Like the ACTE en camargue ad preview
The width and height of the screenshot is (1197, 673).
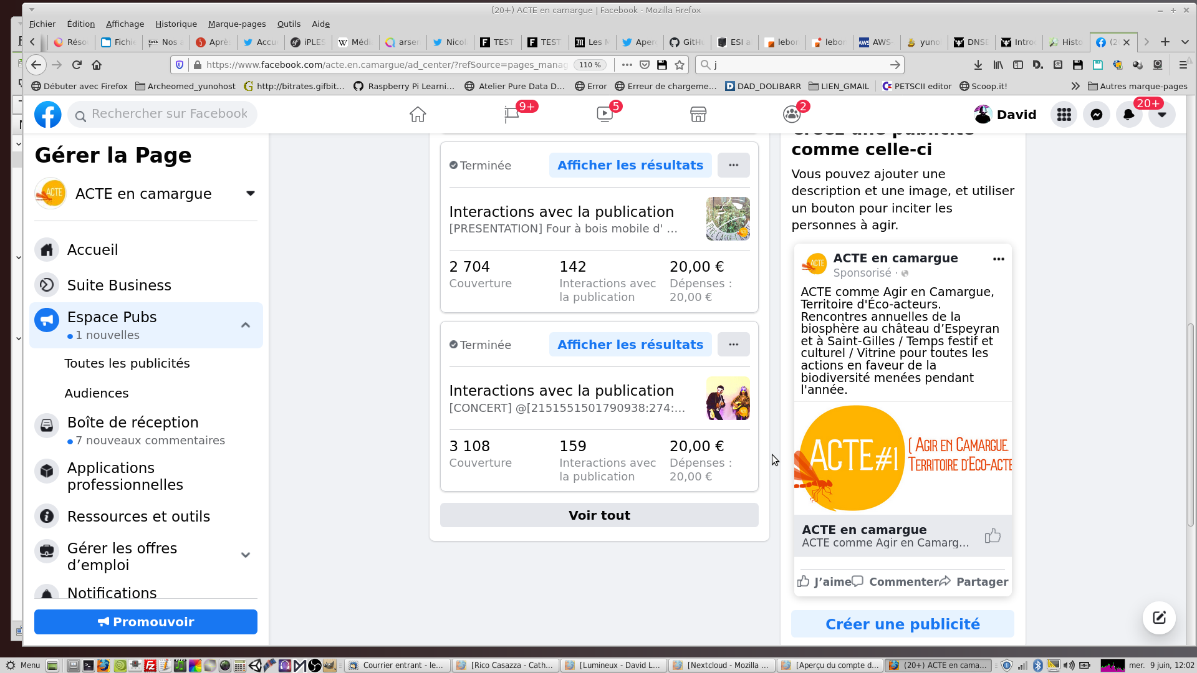point(823,581)
